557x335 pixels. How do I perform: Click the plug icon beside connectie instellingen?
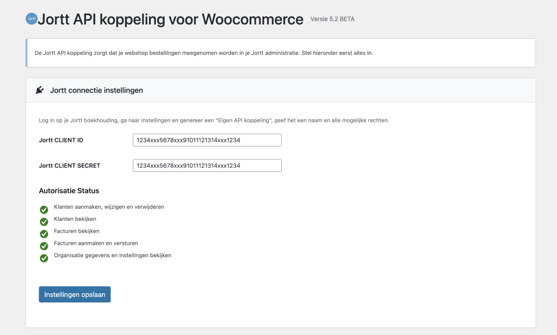pyautogui.click(x=40, y=90)
